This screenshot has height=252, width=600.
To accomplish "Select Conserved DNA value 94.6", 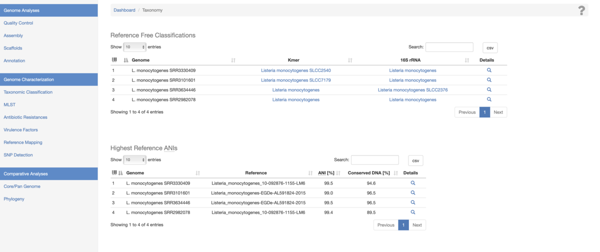I will [371, 183].
